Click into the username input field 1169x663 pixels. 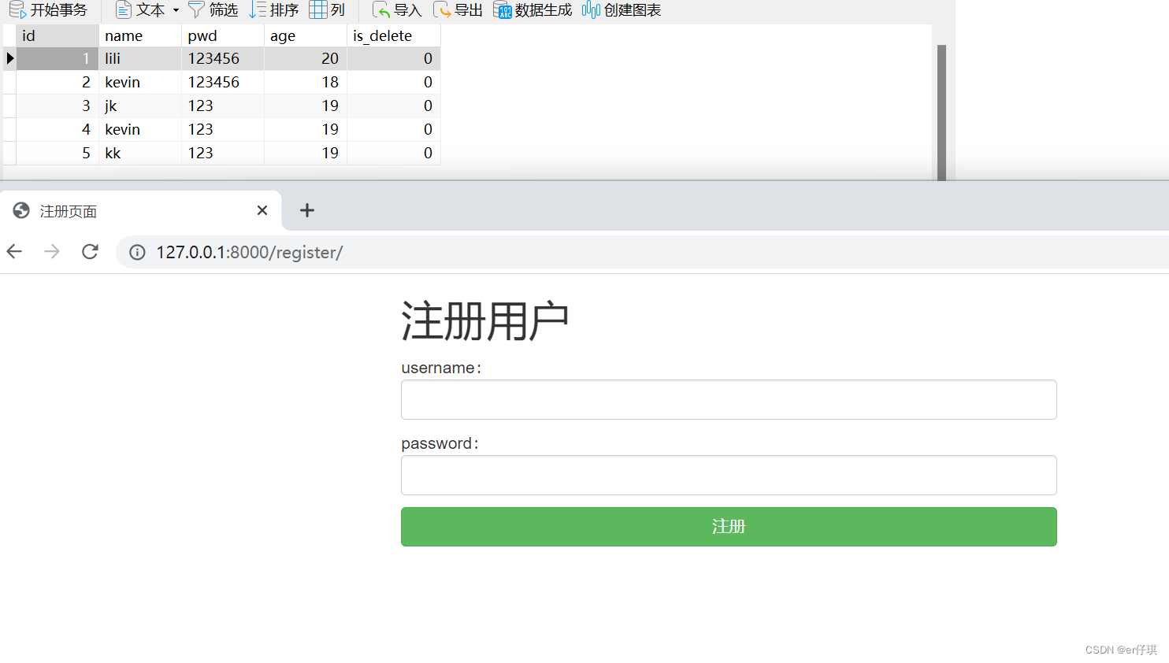[x=729, y=400]
